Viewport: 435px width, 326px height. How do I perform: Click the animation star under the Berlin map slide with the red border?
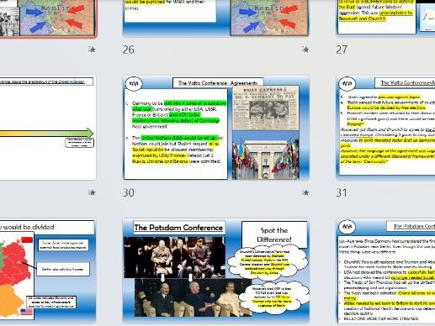click(x=92, y=50)
